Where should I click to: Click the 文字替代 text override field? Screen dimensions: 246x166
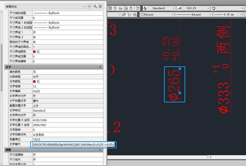coord(73,145)
